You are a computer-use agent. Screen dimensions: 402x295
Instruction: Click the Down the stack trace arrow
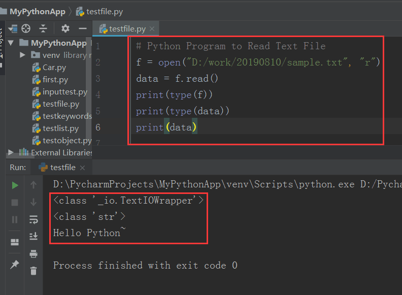click(33, 202)
